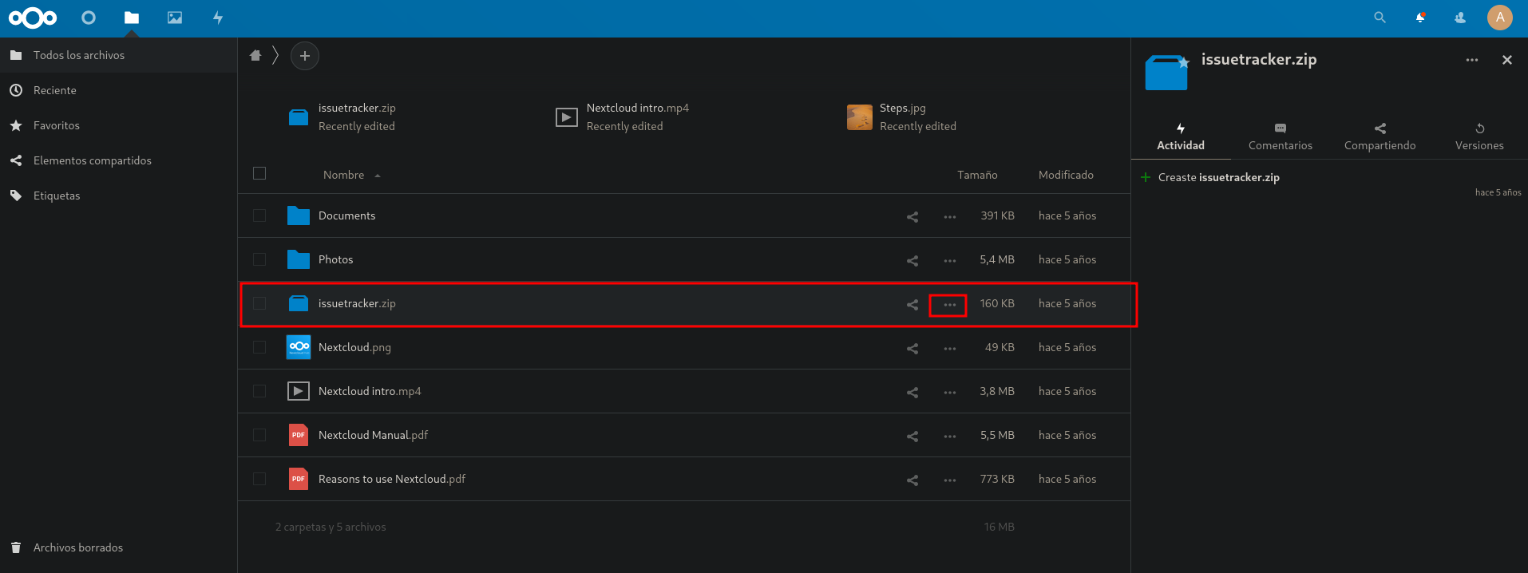Open sidebar more-actions menu for issuetracker.zip

1471,60
